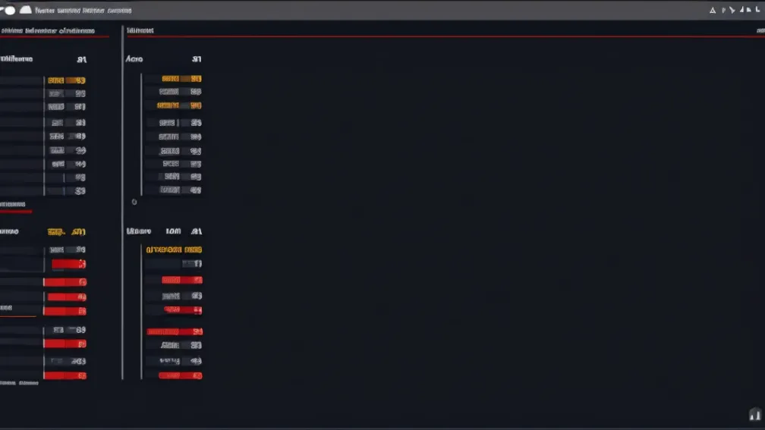Image resolution: width=765 pixels, height=430 pixels.
Task: Click the Aoro column heading
Action: pyautogui.click(x=134, y=59)
